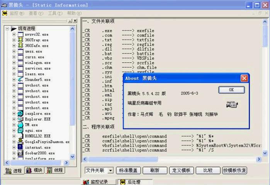Image resolution: width=270 pixels, height=185 pixels.
Task: Click the pin icon on the left panel header
Action: pyautogui.click(x=70, y=21)
